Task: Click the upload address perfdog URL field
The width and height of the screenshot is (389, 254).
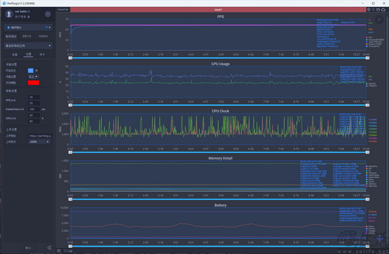Action: pyautogui.click(x=40, y=136)
